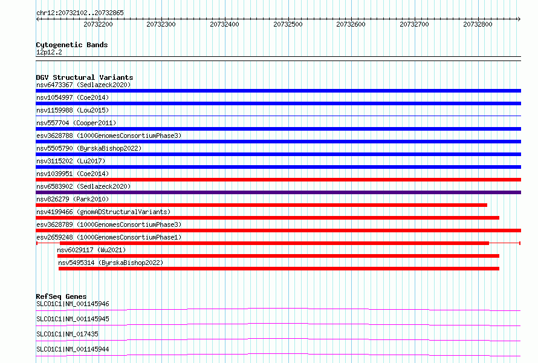Screen dimensions: 538x363
Task: Select the blue bar under esv3628788
Action: (278, 142)
